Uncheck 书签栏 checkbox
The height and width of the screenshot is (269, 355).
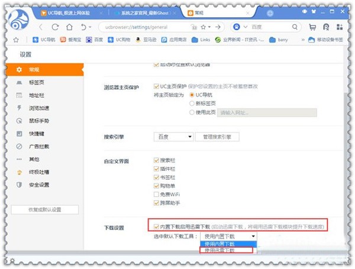156,177
